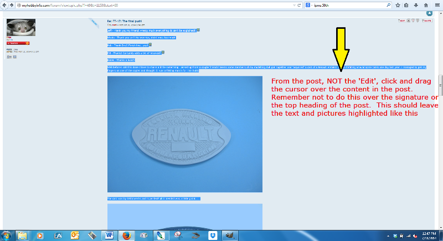Switch to Firefox in the taskbar
This screenshot has width=443, height=241.
click(127, 235)
